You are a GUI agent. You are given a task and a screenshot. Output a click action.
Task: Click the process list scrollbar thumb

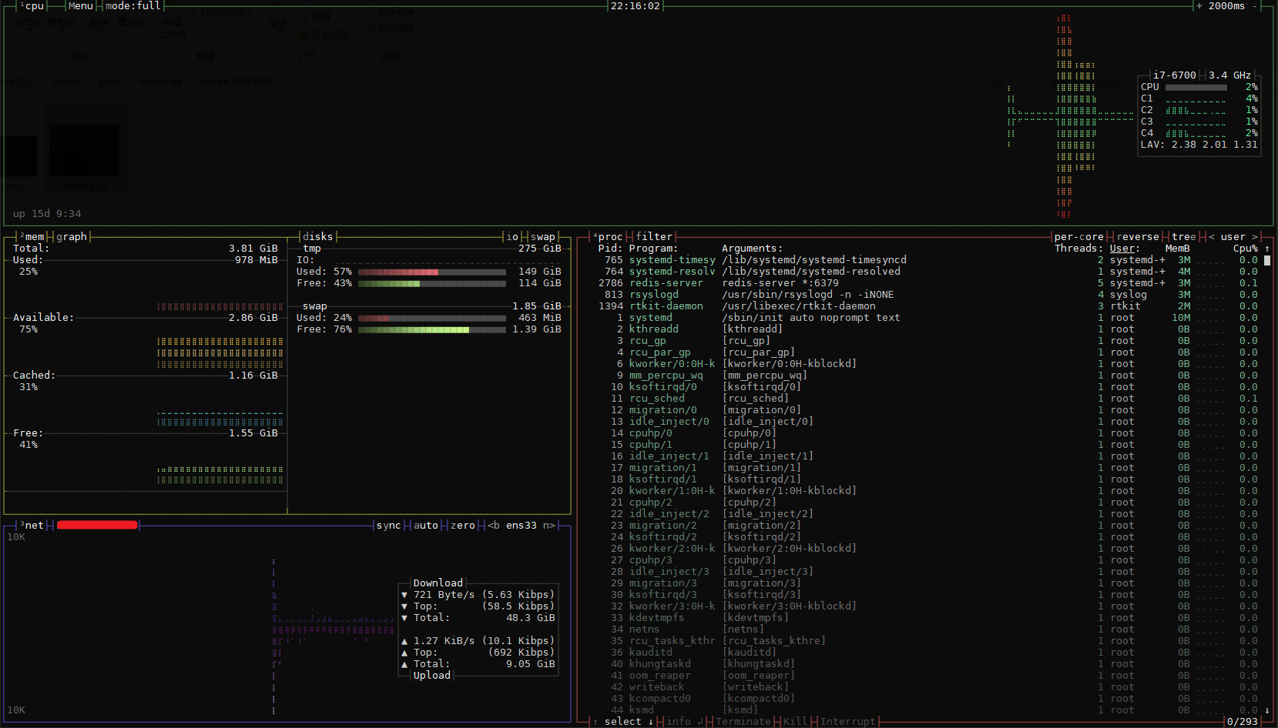[1267, 260]
